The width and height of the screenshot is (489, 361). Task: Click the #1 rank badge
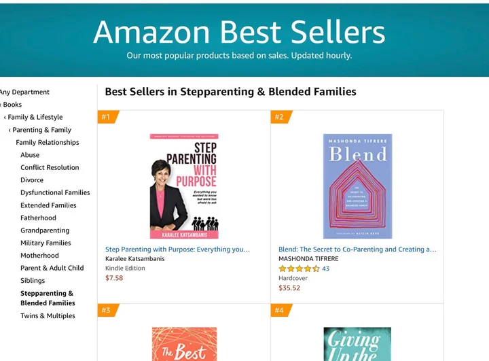[x=107, y=117]
